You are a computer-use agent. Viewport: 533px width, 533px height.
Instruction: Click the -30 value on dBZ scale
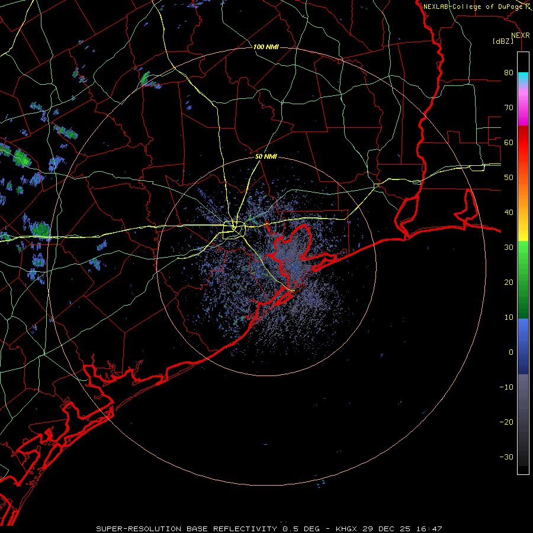506,457
